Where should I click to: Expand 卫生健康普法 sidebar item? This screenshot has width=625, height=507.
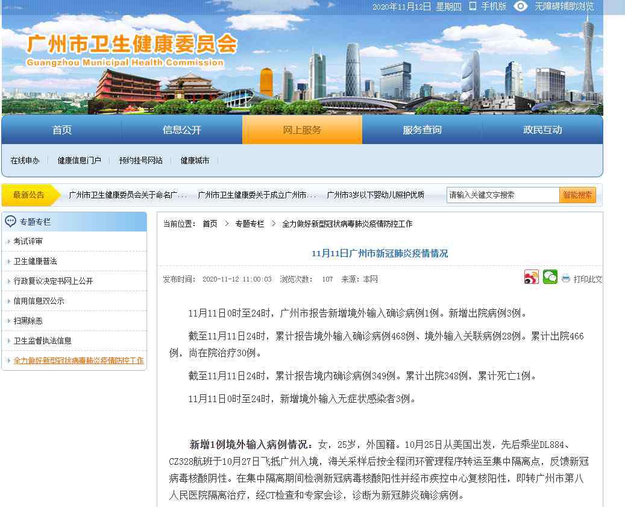pyautogui.click(x=36, y=261)
